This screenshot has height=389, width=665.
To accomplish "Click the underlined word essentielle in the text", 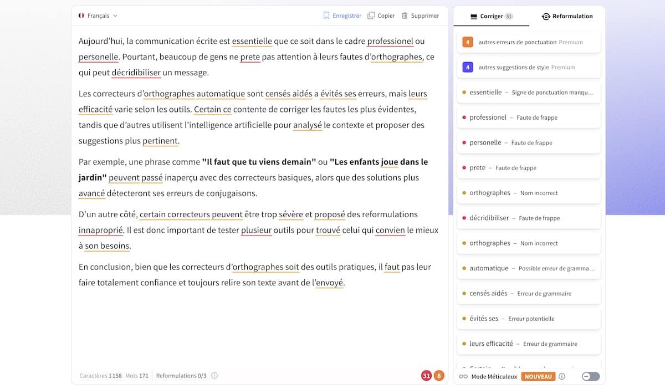I will click(x=252, y=41).
